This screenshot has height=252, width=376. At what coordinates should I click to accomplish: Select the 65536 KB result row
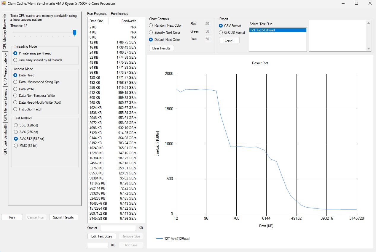point(113,173)
